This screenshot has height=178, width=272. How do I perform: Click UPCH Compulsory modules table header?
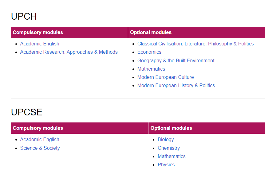69,33
